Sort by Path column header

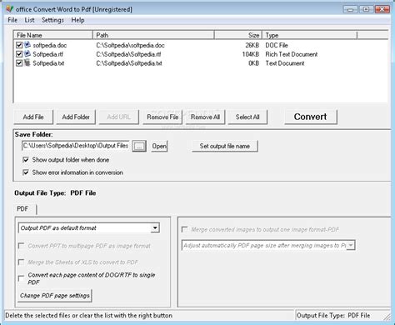pyautogui.click(x=153, y=35)
